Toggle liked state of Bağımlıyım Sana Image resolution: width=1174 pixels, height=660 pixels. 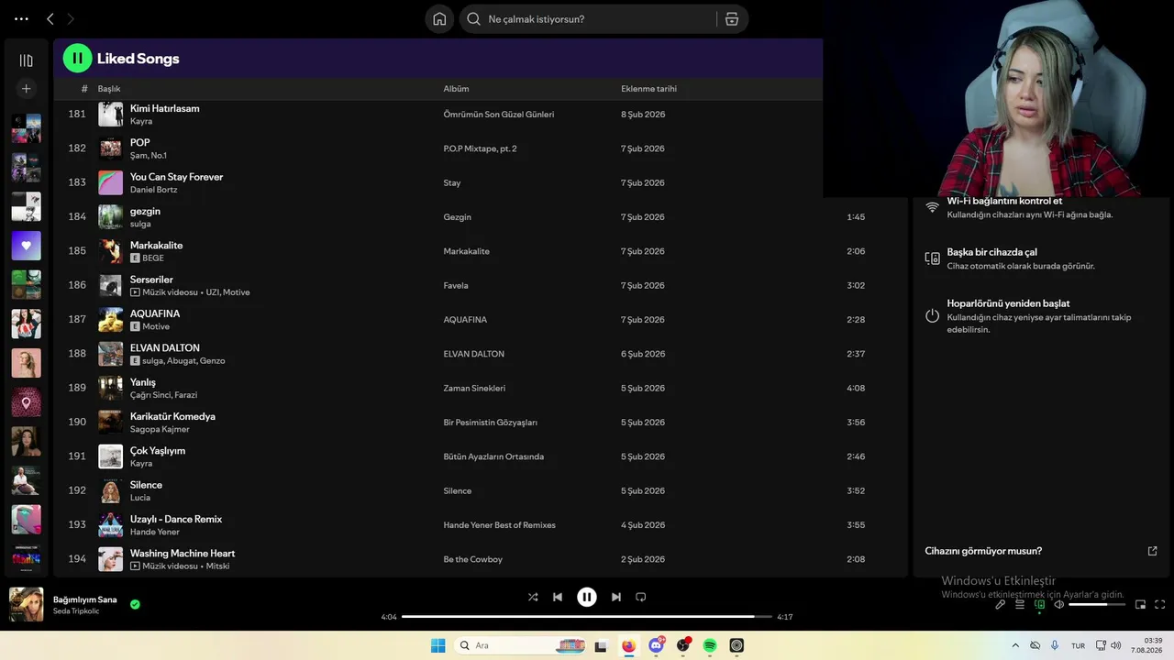tap(135, 604)
